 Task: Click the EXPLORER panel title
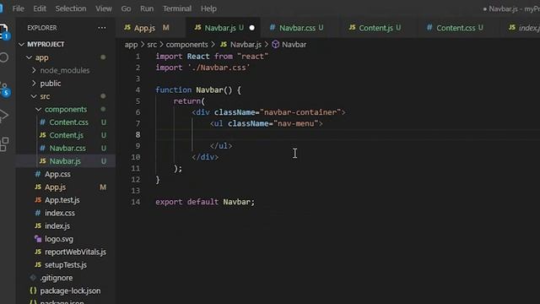click(x=42, y=28)
